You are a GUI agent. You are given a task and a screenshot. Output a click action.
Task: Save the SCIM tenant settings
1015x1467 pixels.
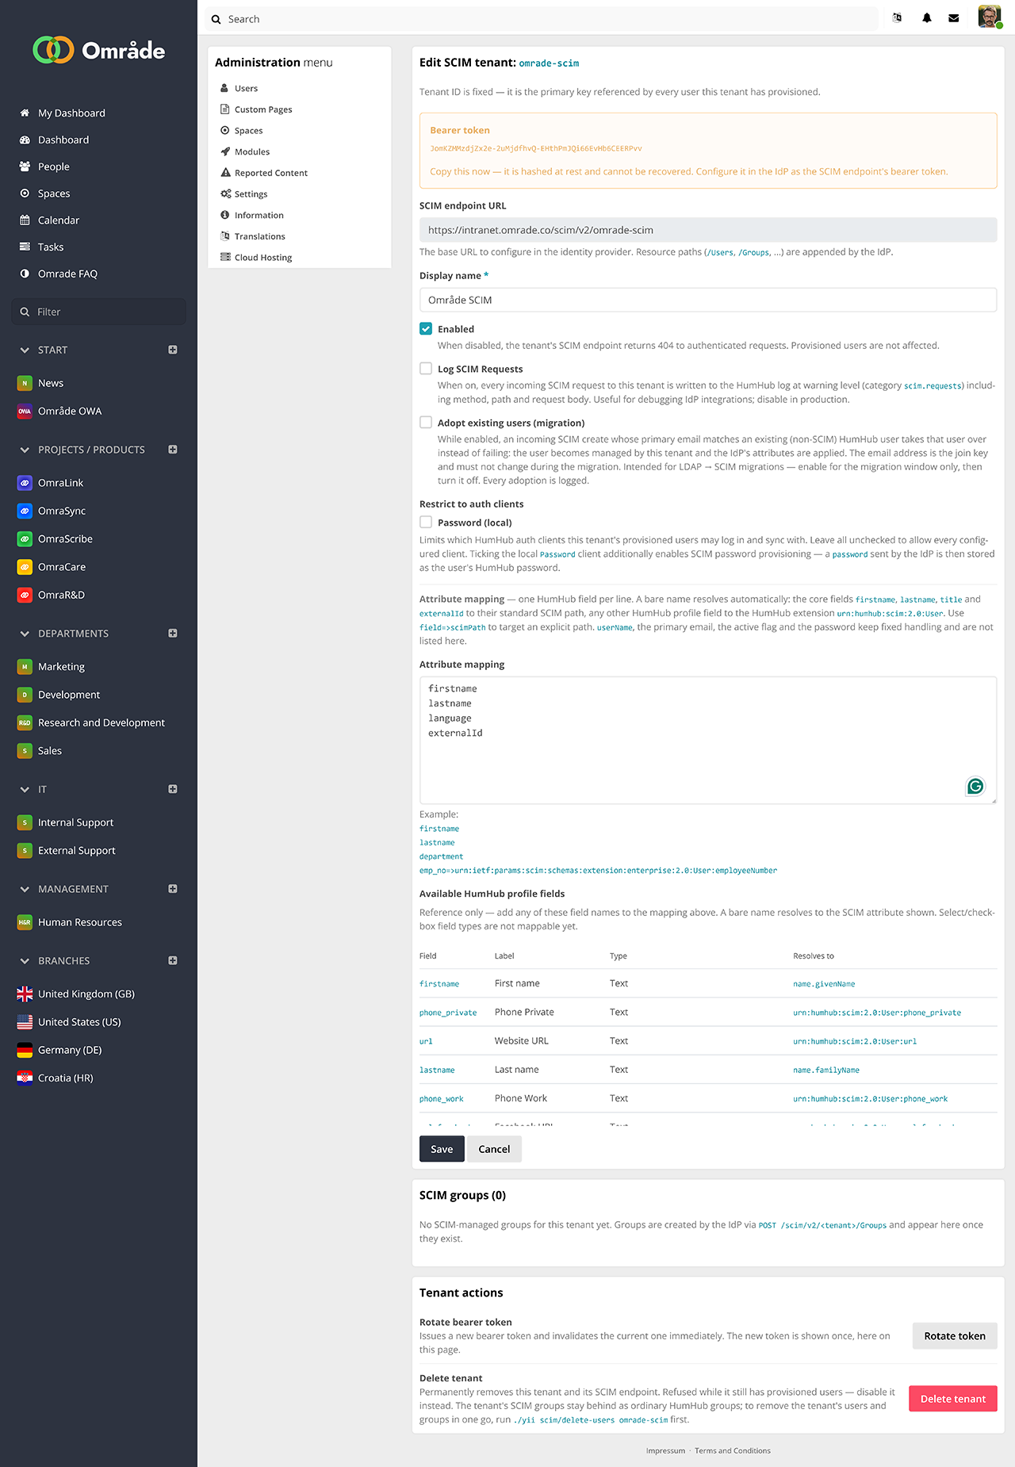442,1149
